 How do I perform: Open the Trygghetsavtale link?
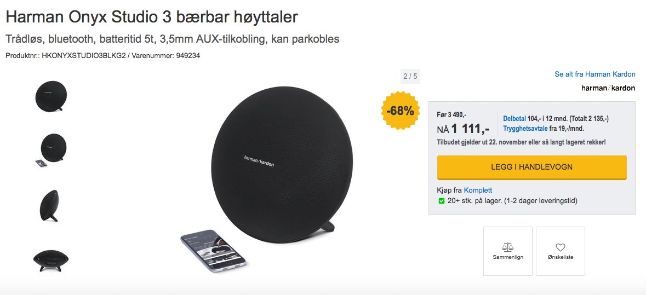[525, 129]
